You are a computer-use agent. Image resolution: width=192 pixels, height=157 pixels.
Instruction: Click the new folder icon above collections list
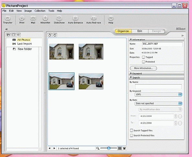8,35
